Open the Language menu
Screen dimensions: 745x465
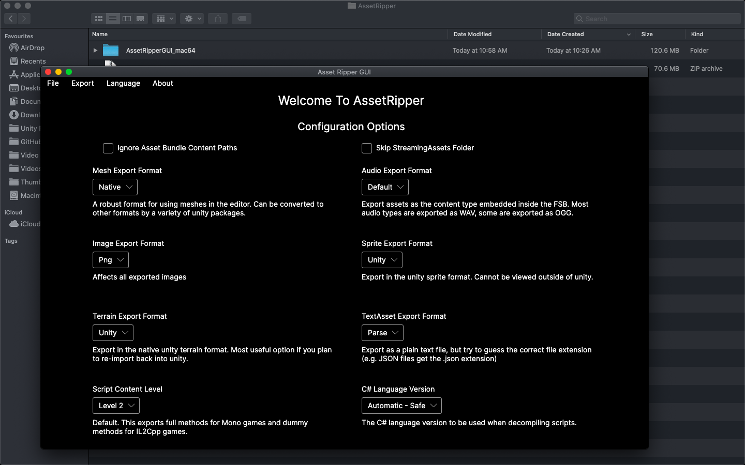coord(123,83)
